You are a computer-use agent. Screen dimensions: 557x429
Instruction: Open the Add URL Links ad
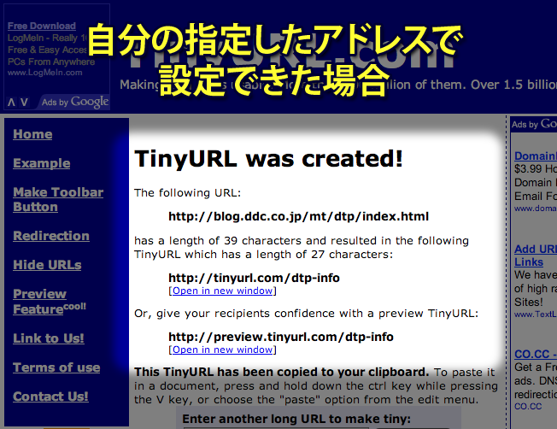coord(533,256)
